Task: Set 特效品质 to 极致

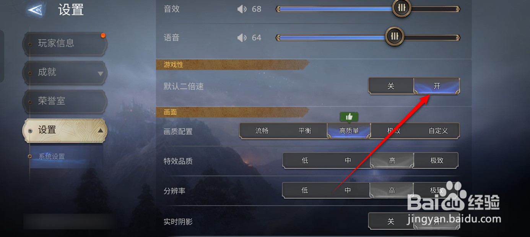Action: coord(436,161)
